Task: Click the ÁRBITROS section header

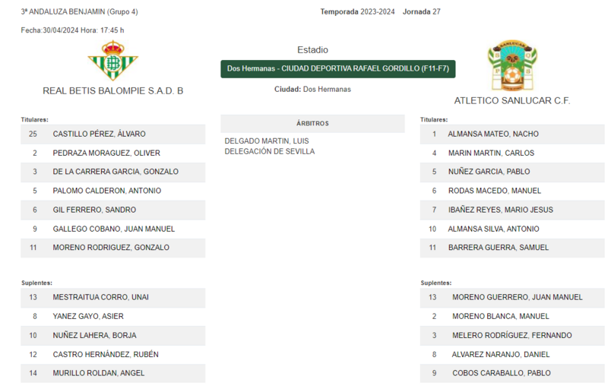Action: click(x=312, y=123)
